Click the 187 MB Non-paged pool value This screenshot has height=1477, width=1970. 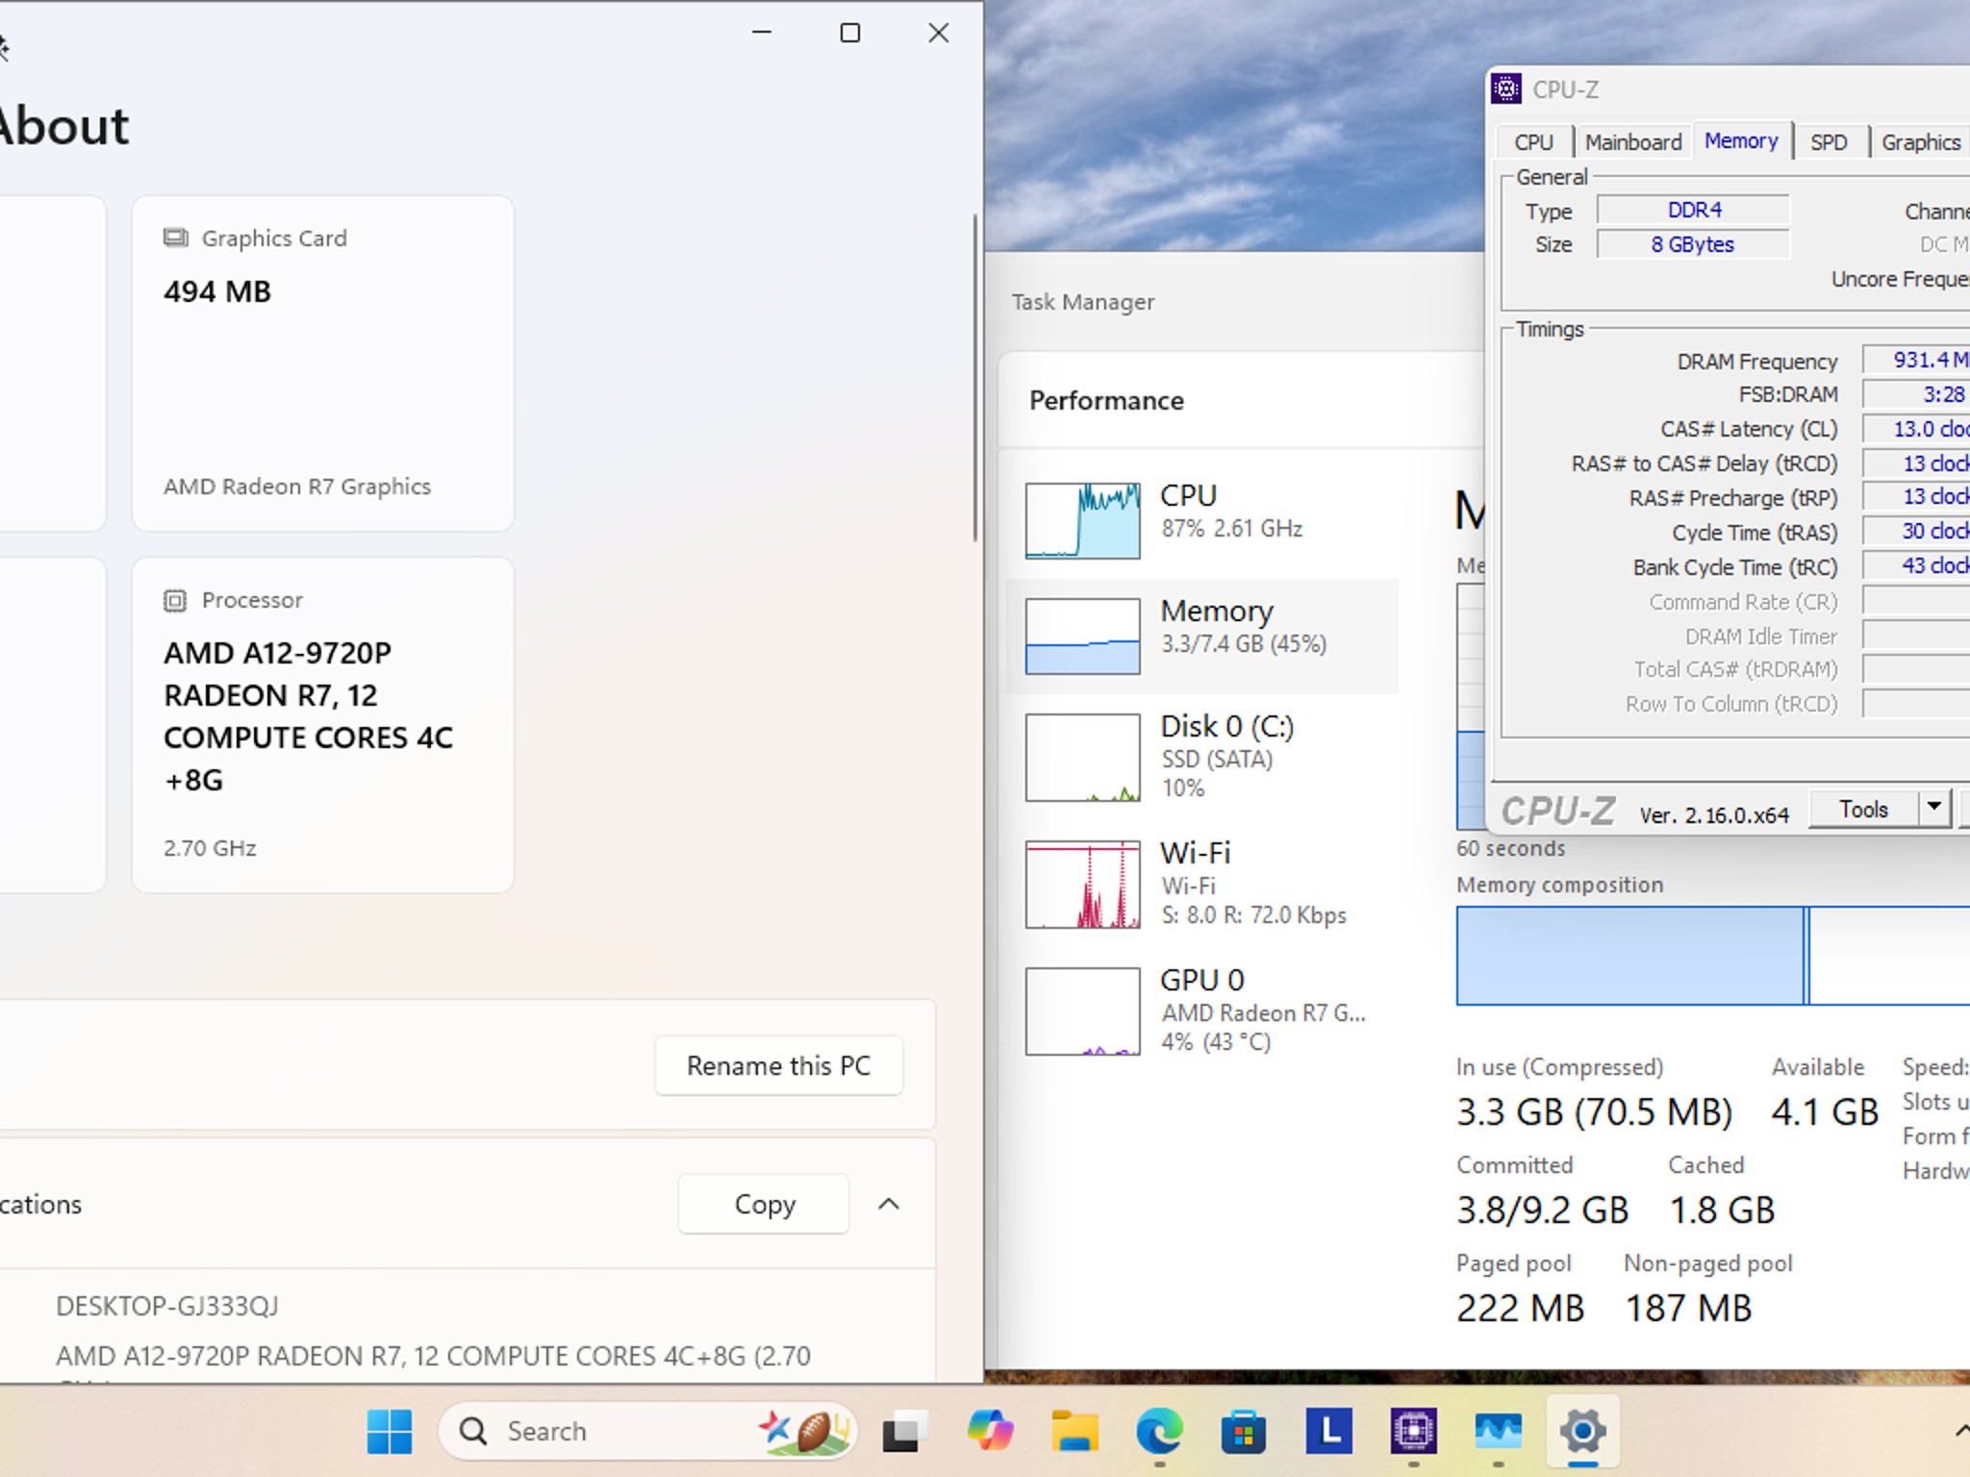click(x=1689, y=1308)
